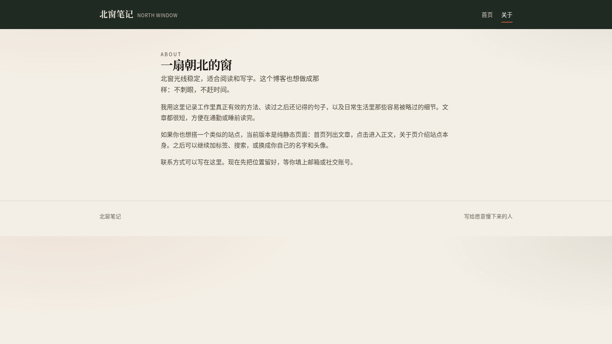Click the footer tagline 写给愿意慢下来的人
Image resolution: width=612 pixels, height=344 pixels.
tap(488, 216)
